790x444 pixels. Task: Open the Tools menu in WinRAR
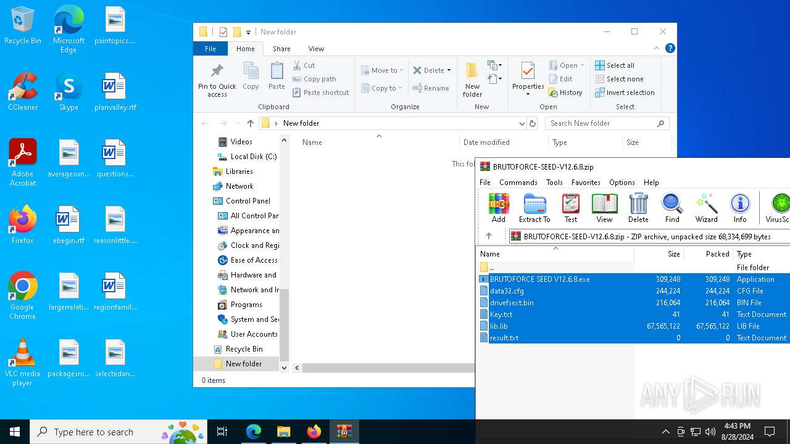[554, 183]
